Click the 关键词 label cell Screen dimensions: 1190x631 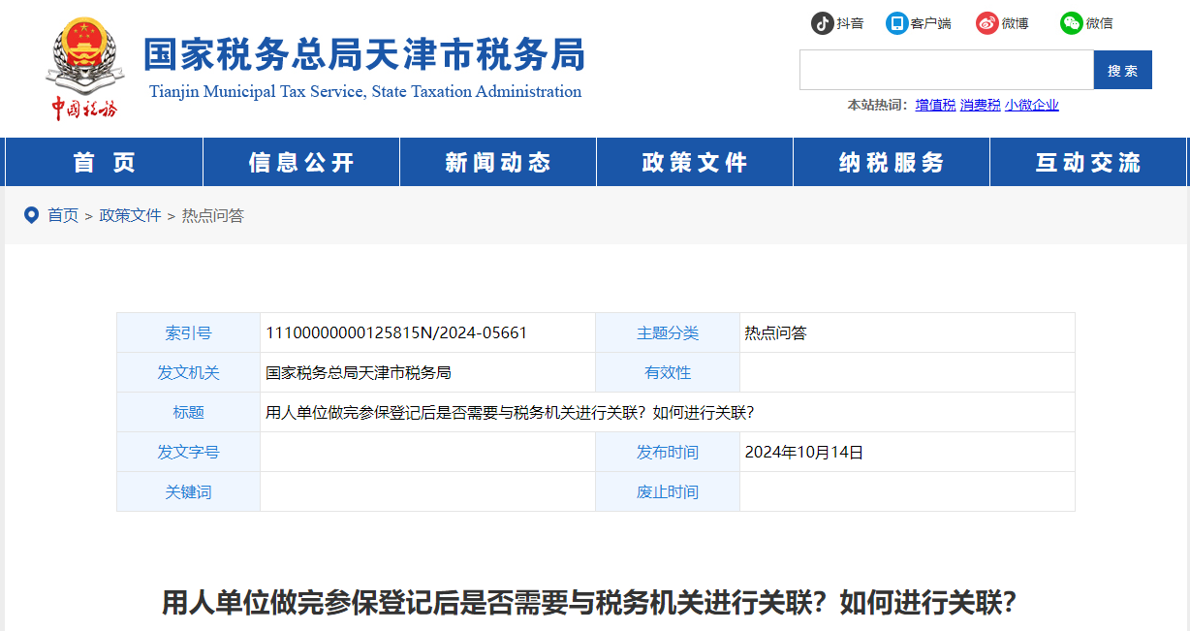pos(188,491)
